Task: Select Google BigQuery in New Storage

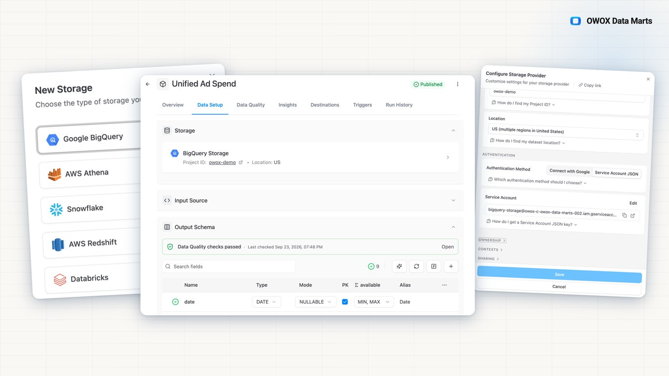Action: point(89,139)
